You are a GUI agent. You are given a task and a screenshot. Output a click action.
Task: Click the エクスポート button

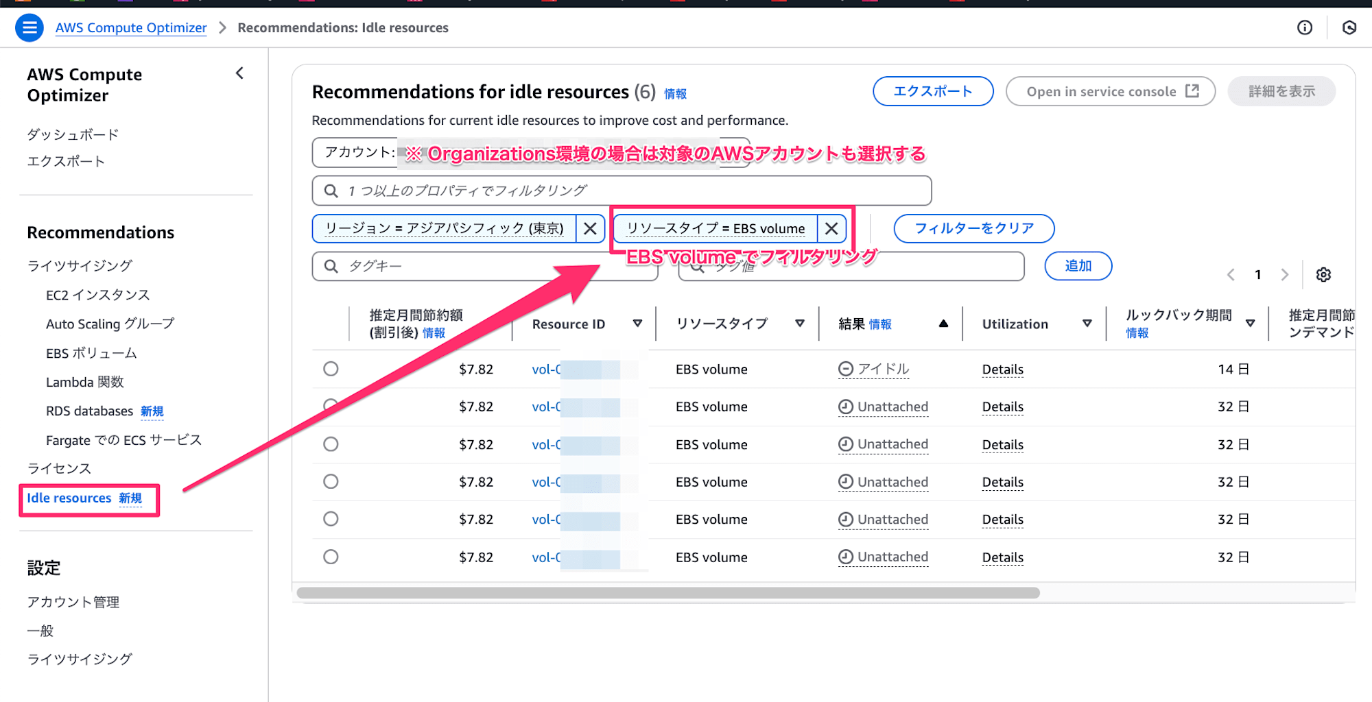(933, 91)
